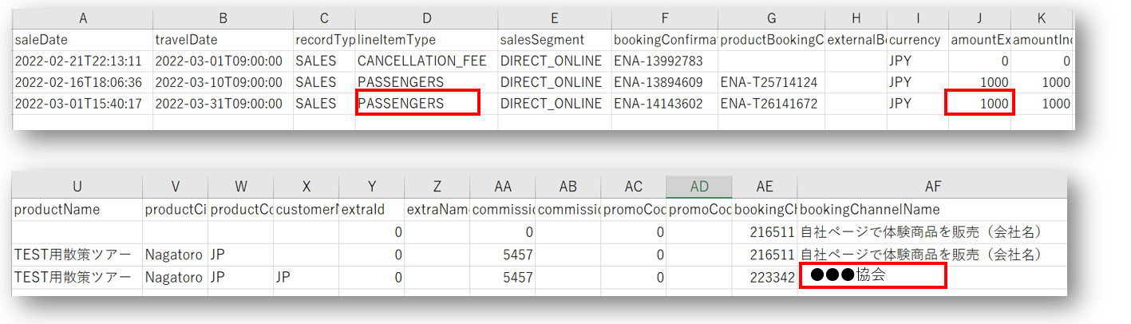This screenshot has height=324, width=1131.
Task: Select column AF header
Action: [931, 186]
